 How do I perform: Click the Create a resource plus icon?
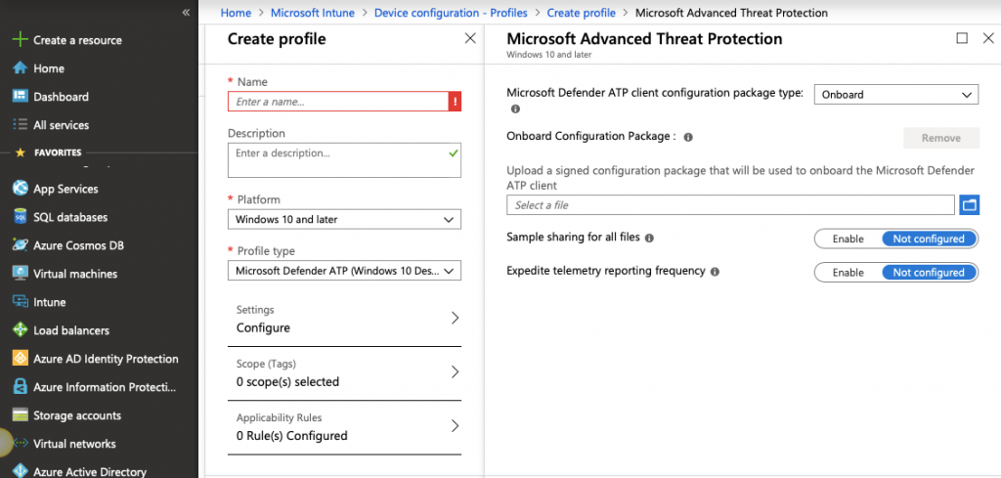point(19,40)
